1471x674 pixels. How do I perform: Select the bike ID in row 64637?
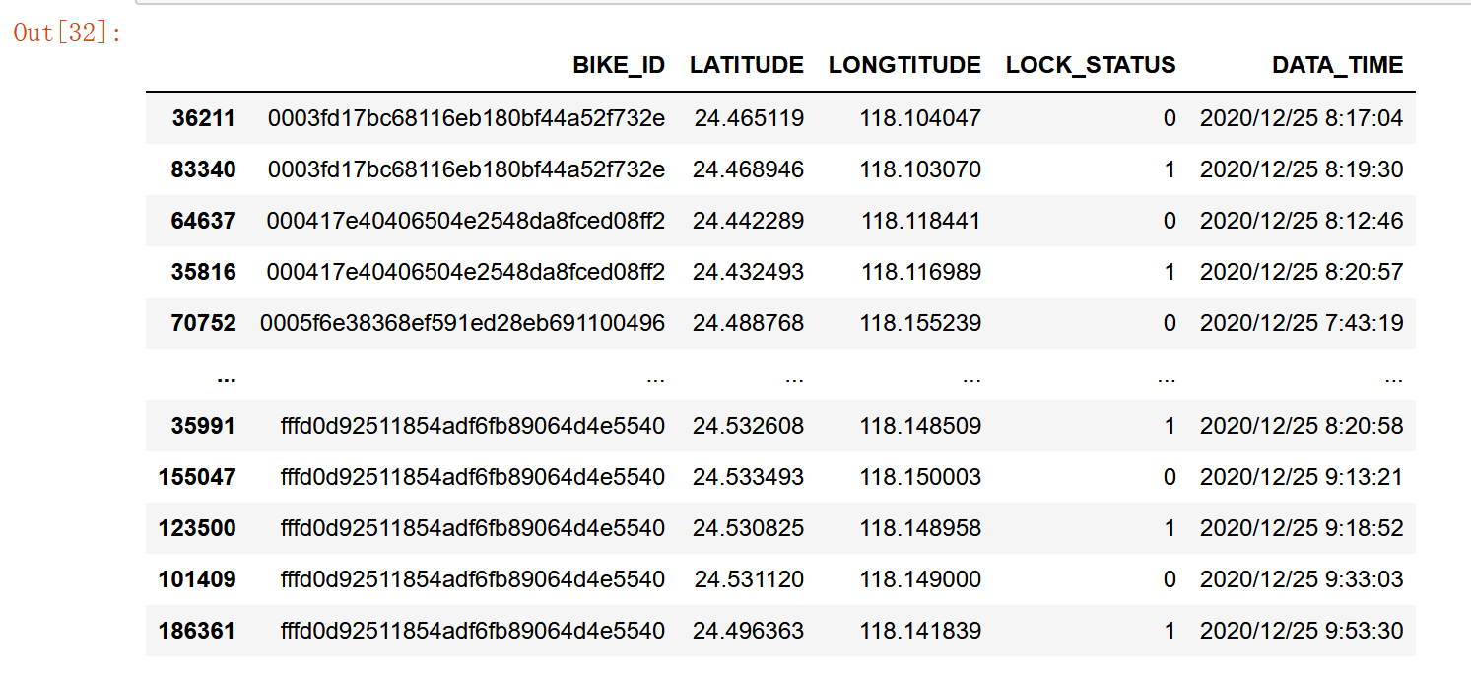tap(466, 221)
